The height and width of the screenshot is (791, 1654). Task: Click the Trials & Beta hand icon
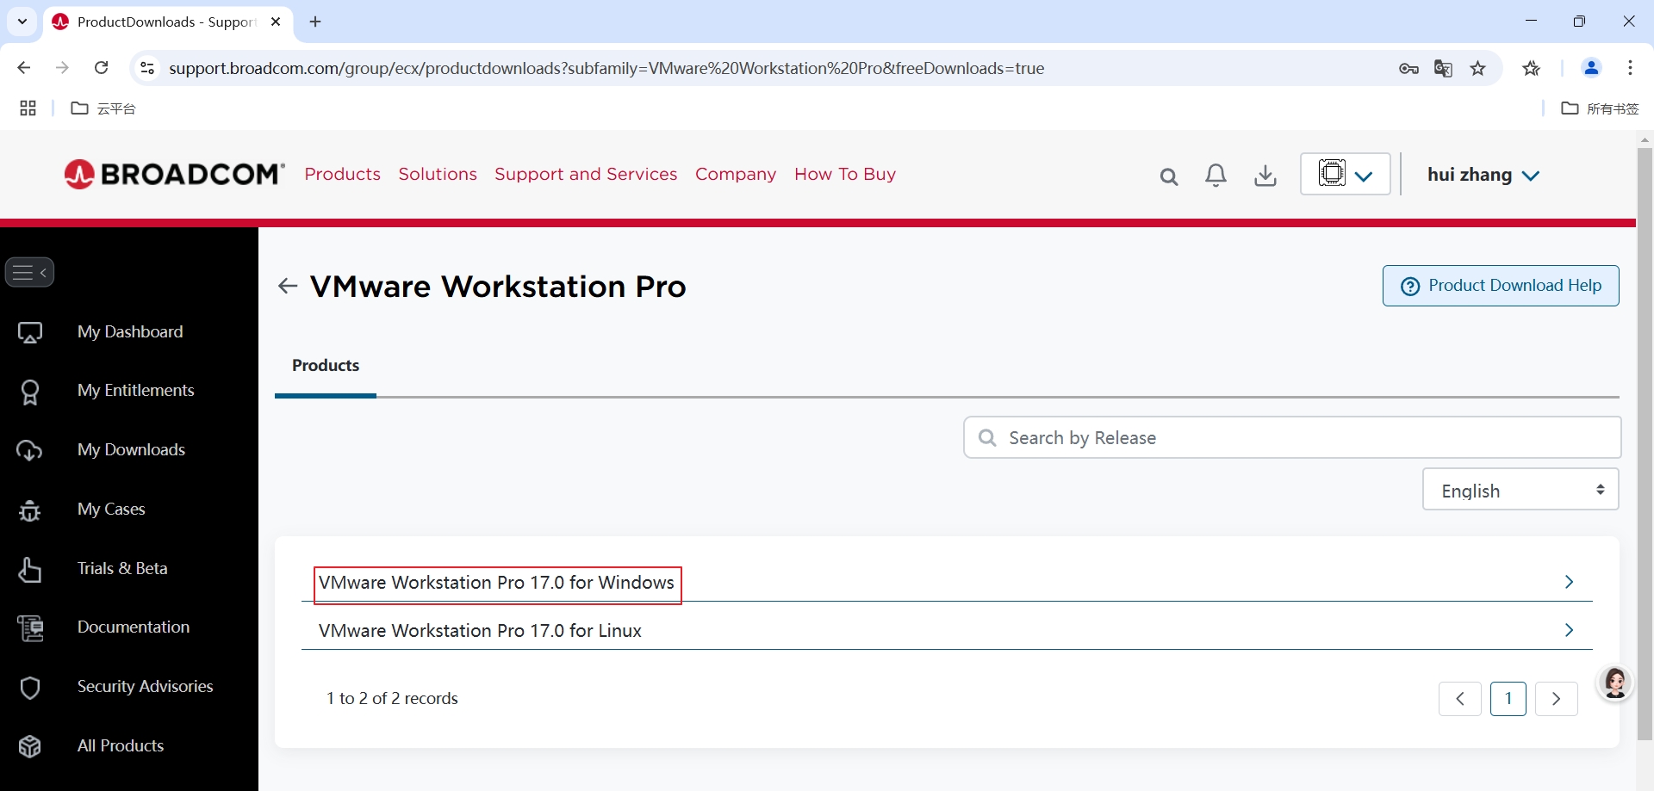coord(29,569)
